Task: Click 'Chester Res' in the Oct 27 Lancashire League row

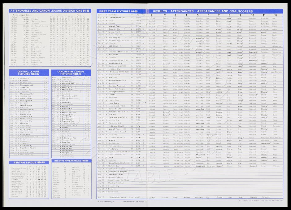Action: point(67,98)
